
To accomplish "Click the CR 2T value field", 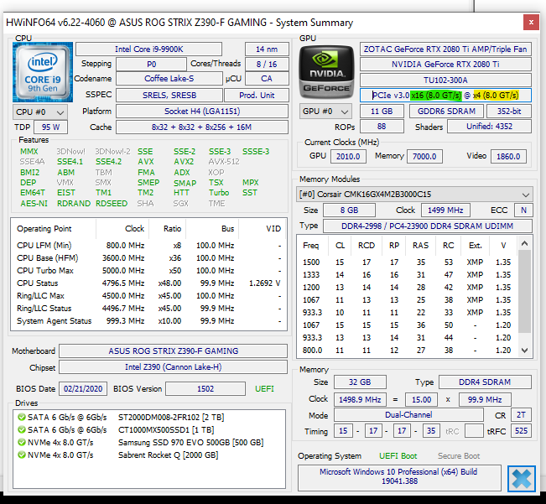I will 521,415.
